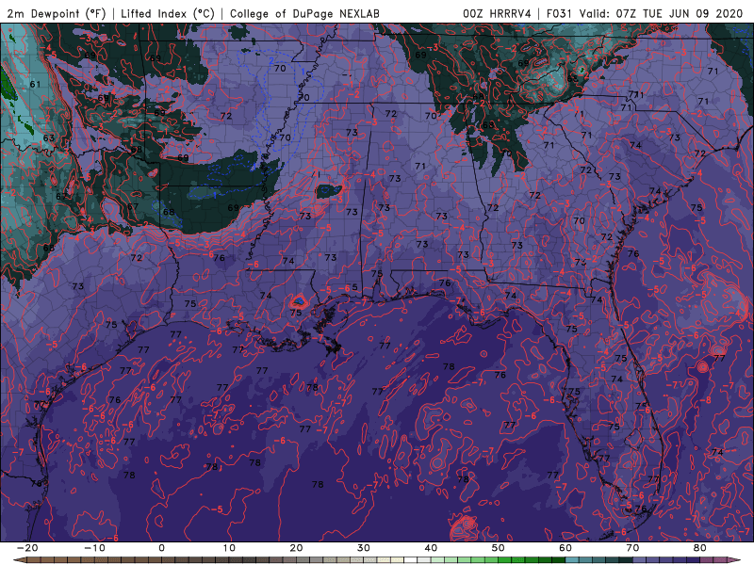Select the 'F031' forecast hour text
Image resolution: width=754 pixels, height=565 pixels.
tap(559, 13)
